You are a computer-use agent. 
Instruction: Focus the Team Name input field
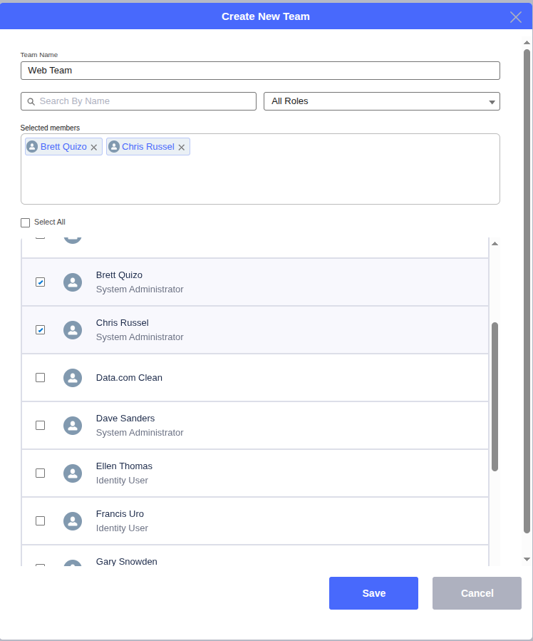click(x=260, y=71)
